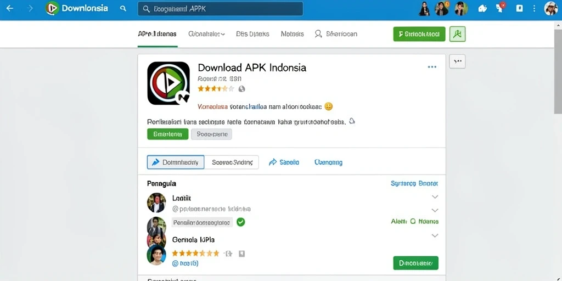Open notifications icon with the red badge
Viewport: 562px width, 281px height.
(501, 8)
